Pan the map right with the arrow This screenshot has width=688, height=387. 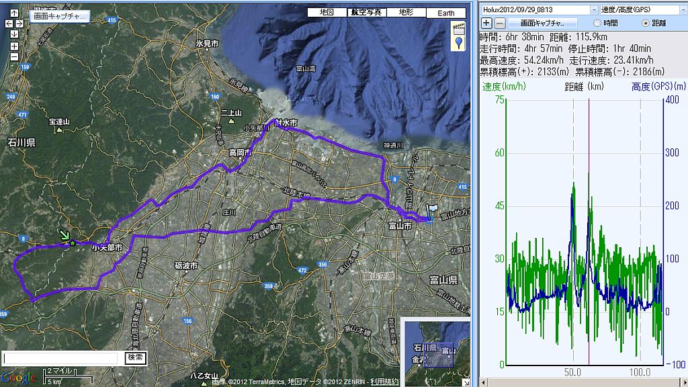(21, 23)
